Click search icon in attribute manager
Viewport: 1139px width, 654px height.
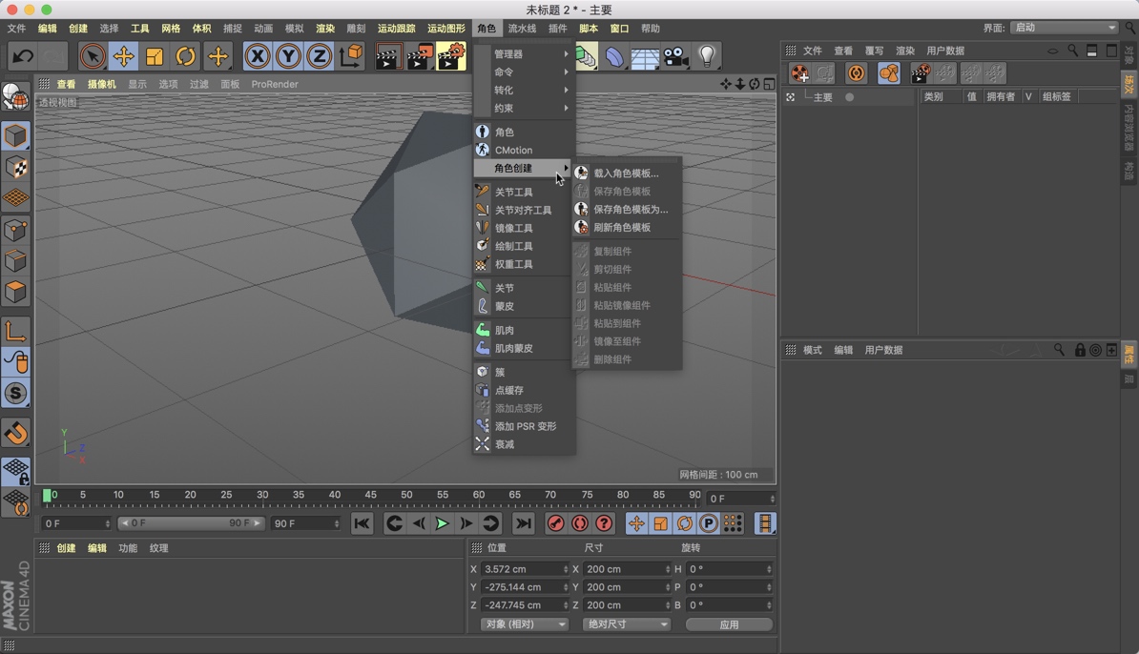pos(1059,350)
